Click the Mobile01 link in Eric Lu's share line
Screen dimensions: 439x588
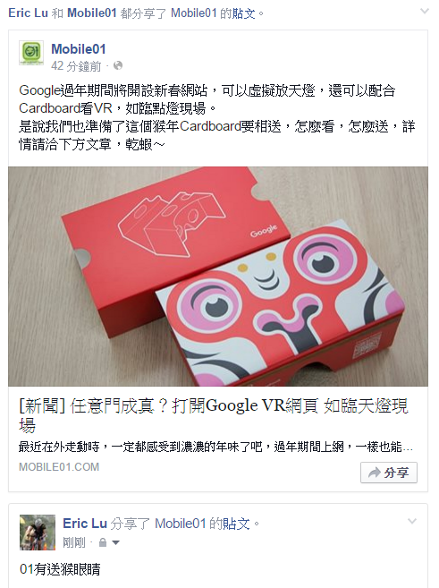tap(181, 524)
